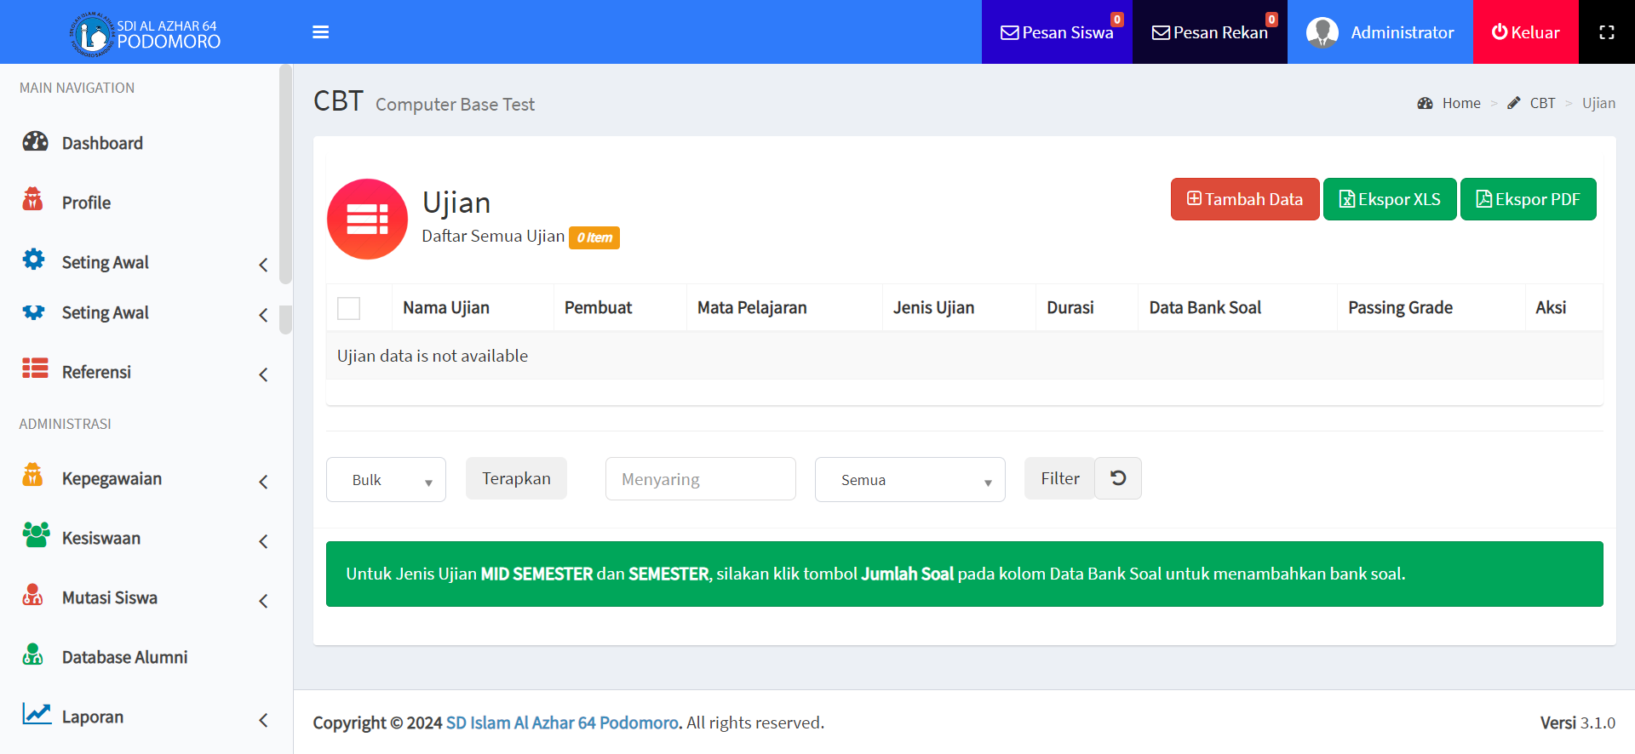Toggle fullscreen mode icon
This screenshot has width=1635, height=754.
click(1606, 32)
